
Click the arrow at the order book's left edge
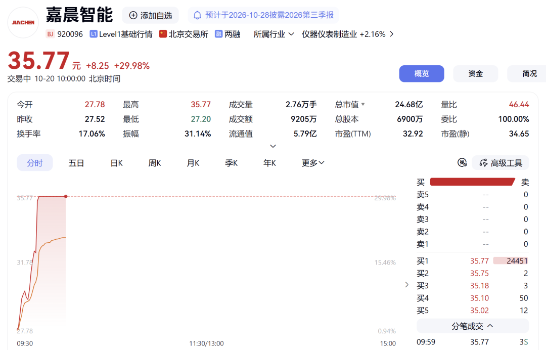[x=406, y=285]
